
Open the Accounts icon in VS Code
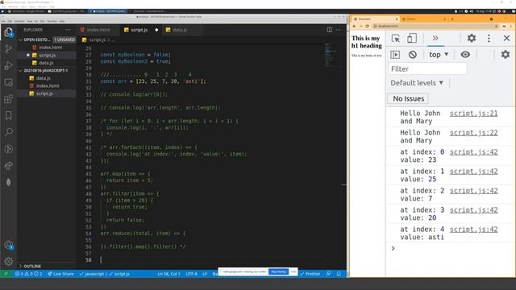click(9, 245)
